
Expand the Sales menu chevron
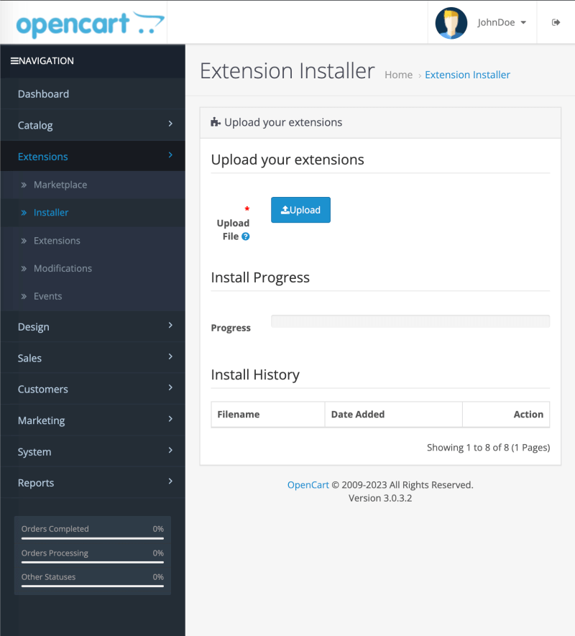click(x=170, y=356)
